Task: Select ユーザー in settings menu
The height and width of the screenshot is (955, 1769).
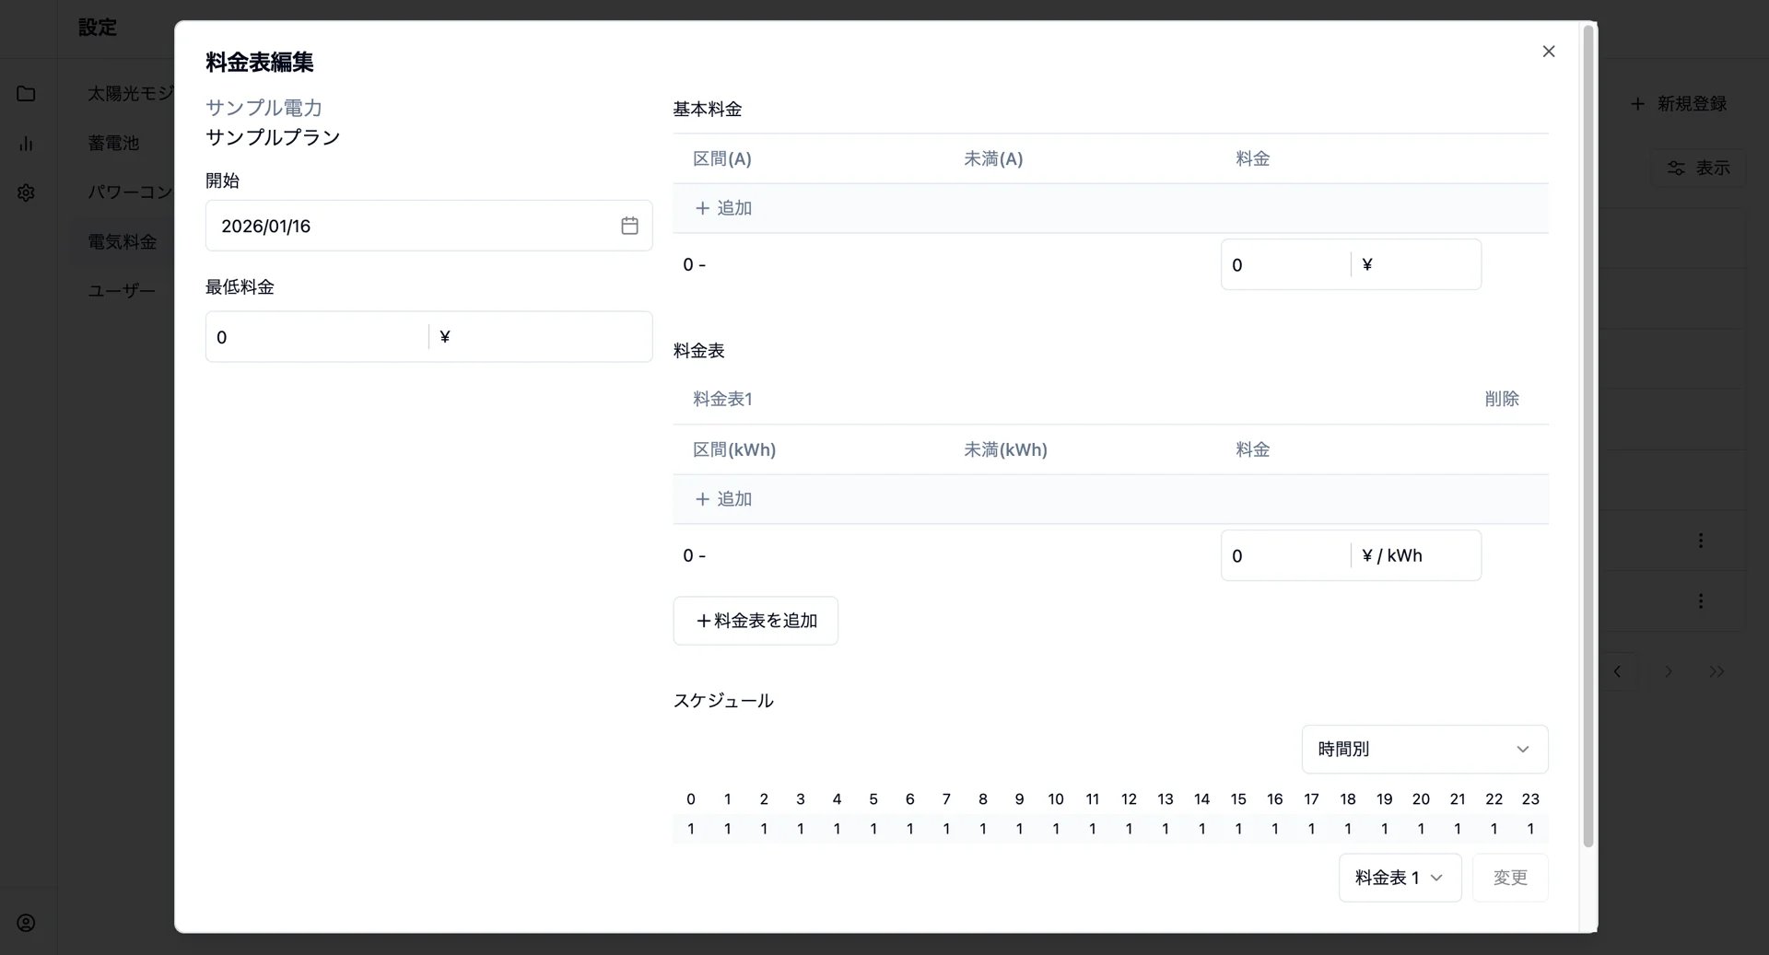Action: (x=122, y=291)
